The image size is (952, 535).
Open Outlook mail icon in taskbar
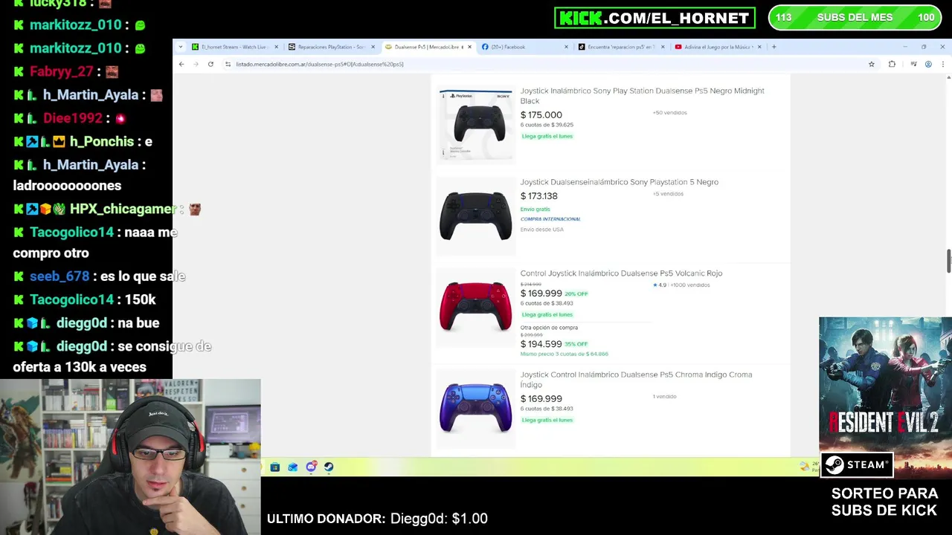(293, 467)
